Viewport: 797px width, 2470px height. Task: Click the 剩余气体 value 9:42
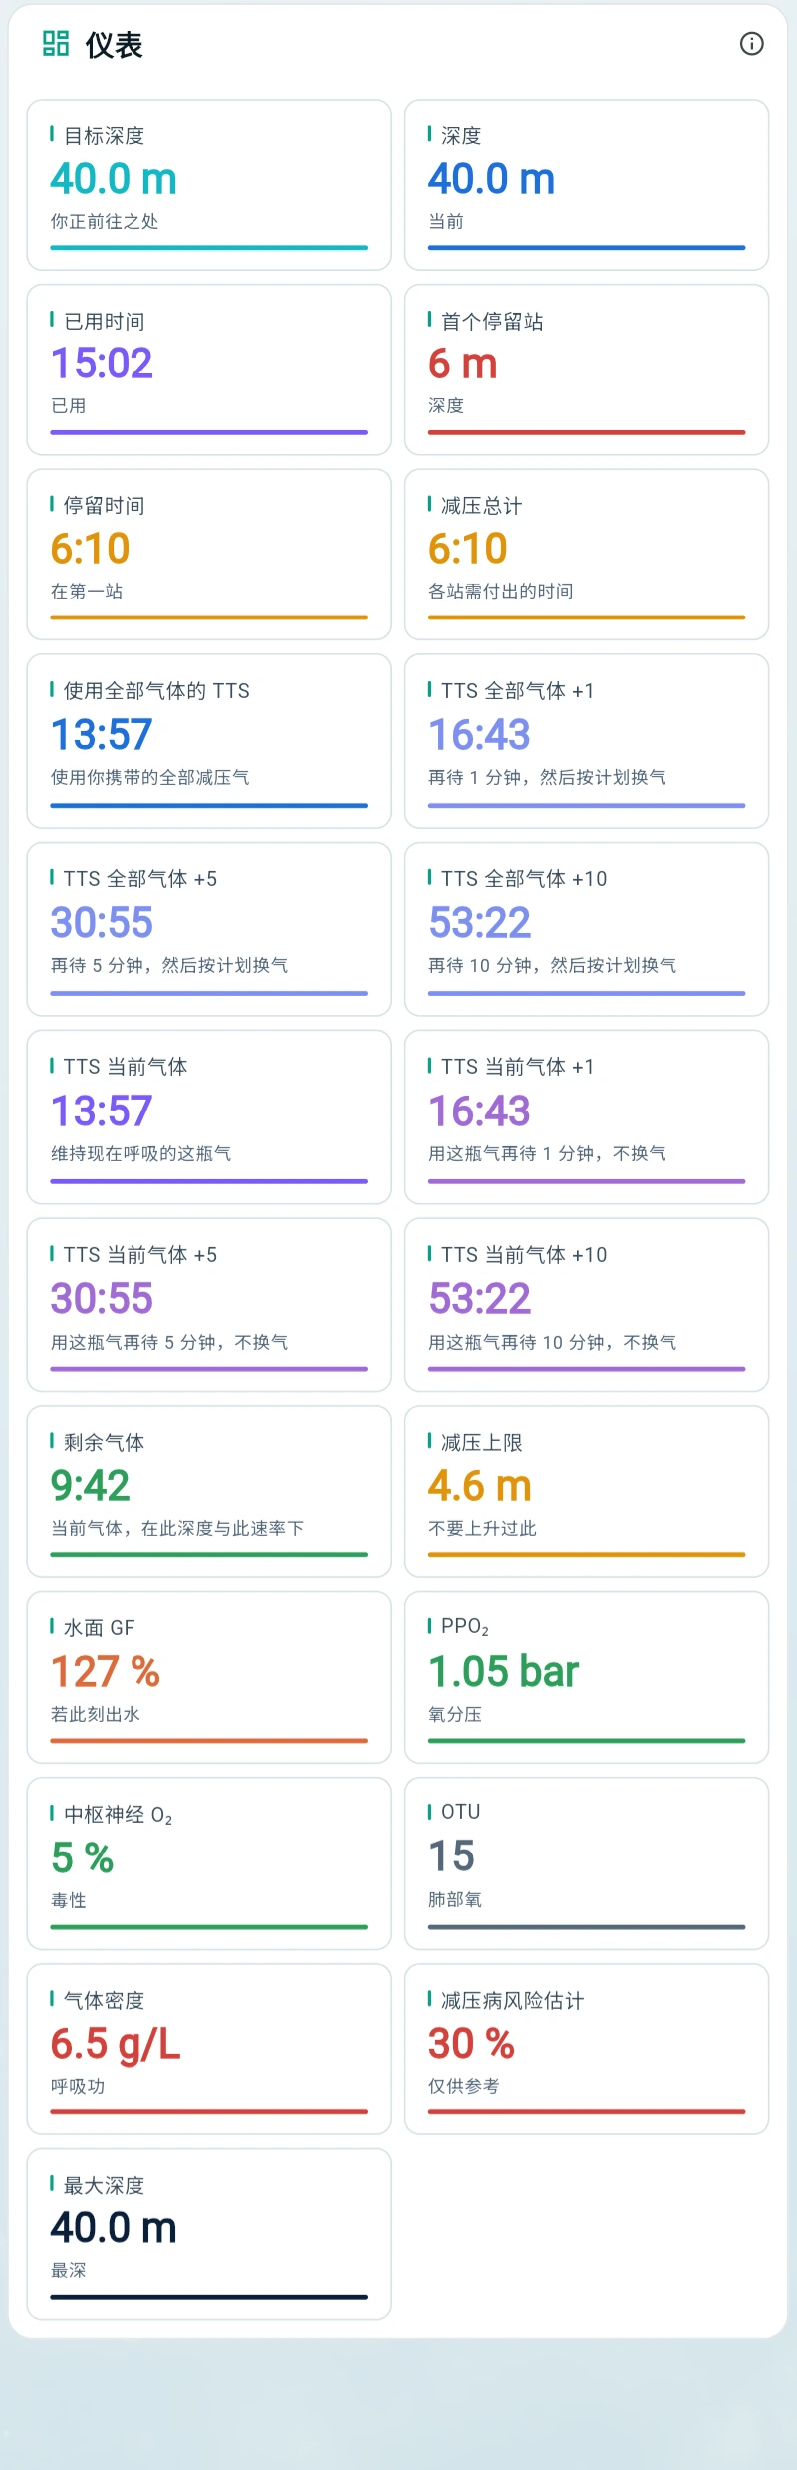click(x=91, y=1486)
